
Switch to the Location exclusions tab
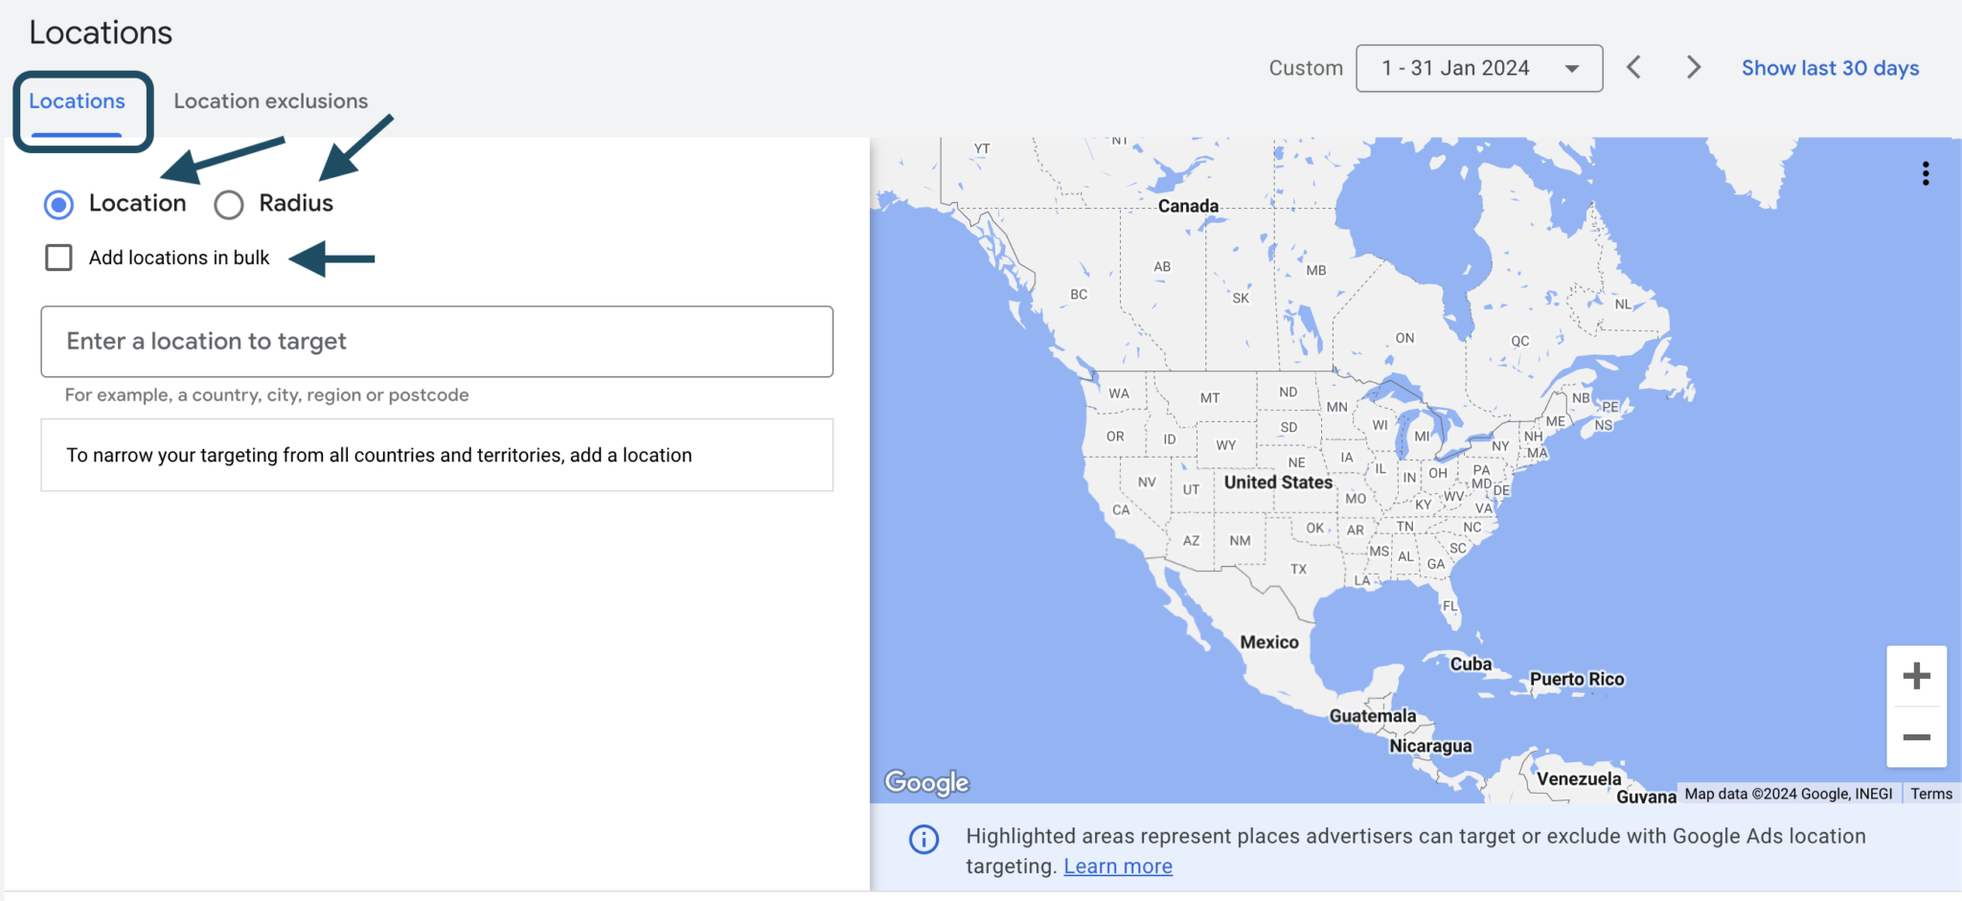(x=269, y=101)
